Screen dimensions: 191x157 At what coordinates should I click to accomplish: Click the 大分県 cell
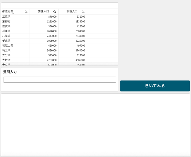6,55
